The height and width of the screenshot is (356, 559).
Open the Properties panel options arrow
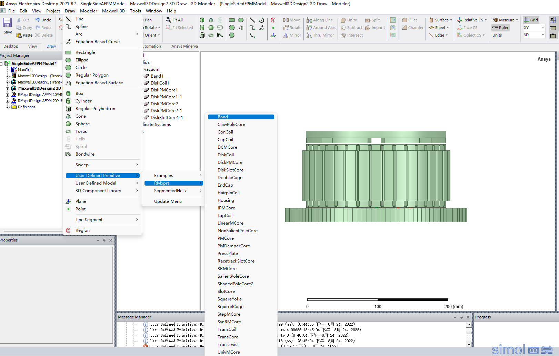click(x=98, y=240)
